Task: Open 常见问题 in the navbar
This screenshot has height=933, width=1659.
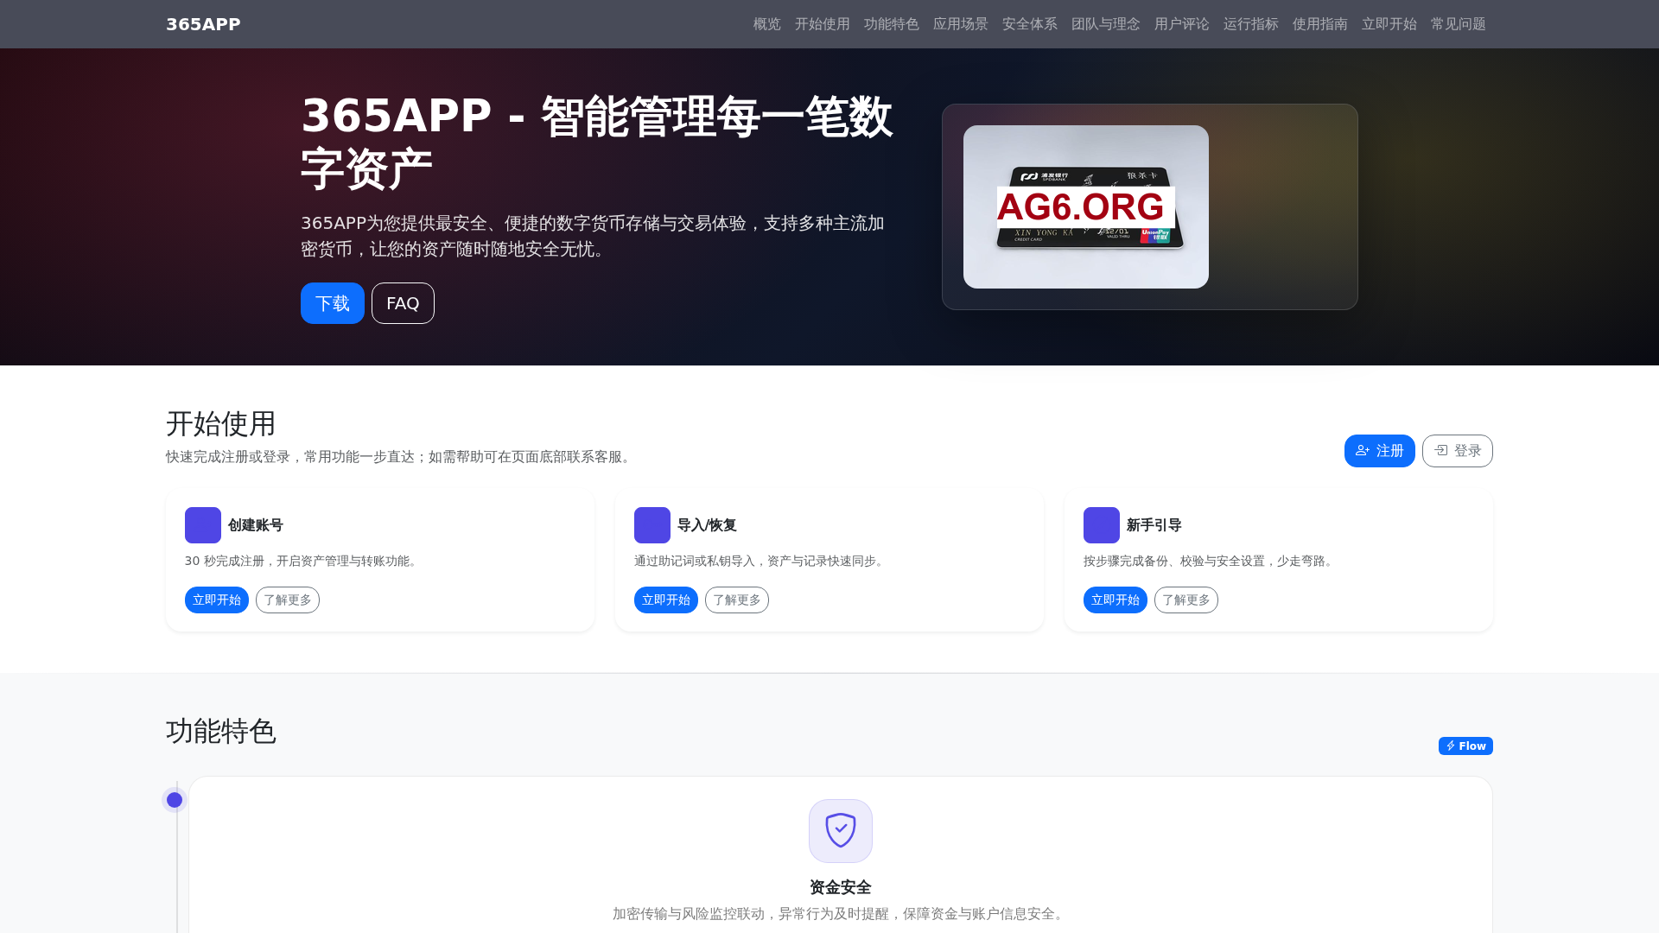Action: click(x=1459, y=24)
